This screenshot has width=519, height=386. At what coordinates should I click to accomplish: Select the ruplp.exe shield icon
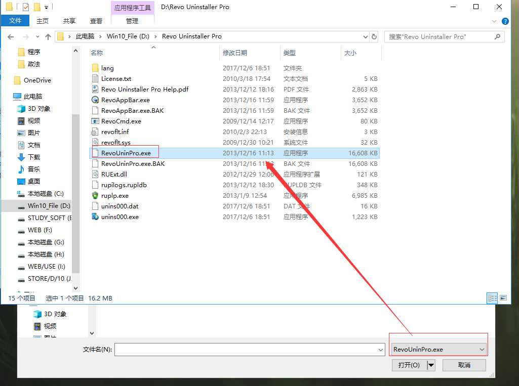point(95,195)
